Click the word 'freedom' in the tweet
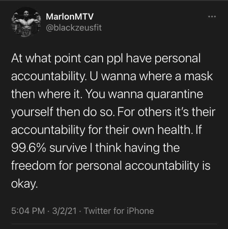This screenshot has height=229, width=228. click(33, 166)
